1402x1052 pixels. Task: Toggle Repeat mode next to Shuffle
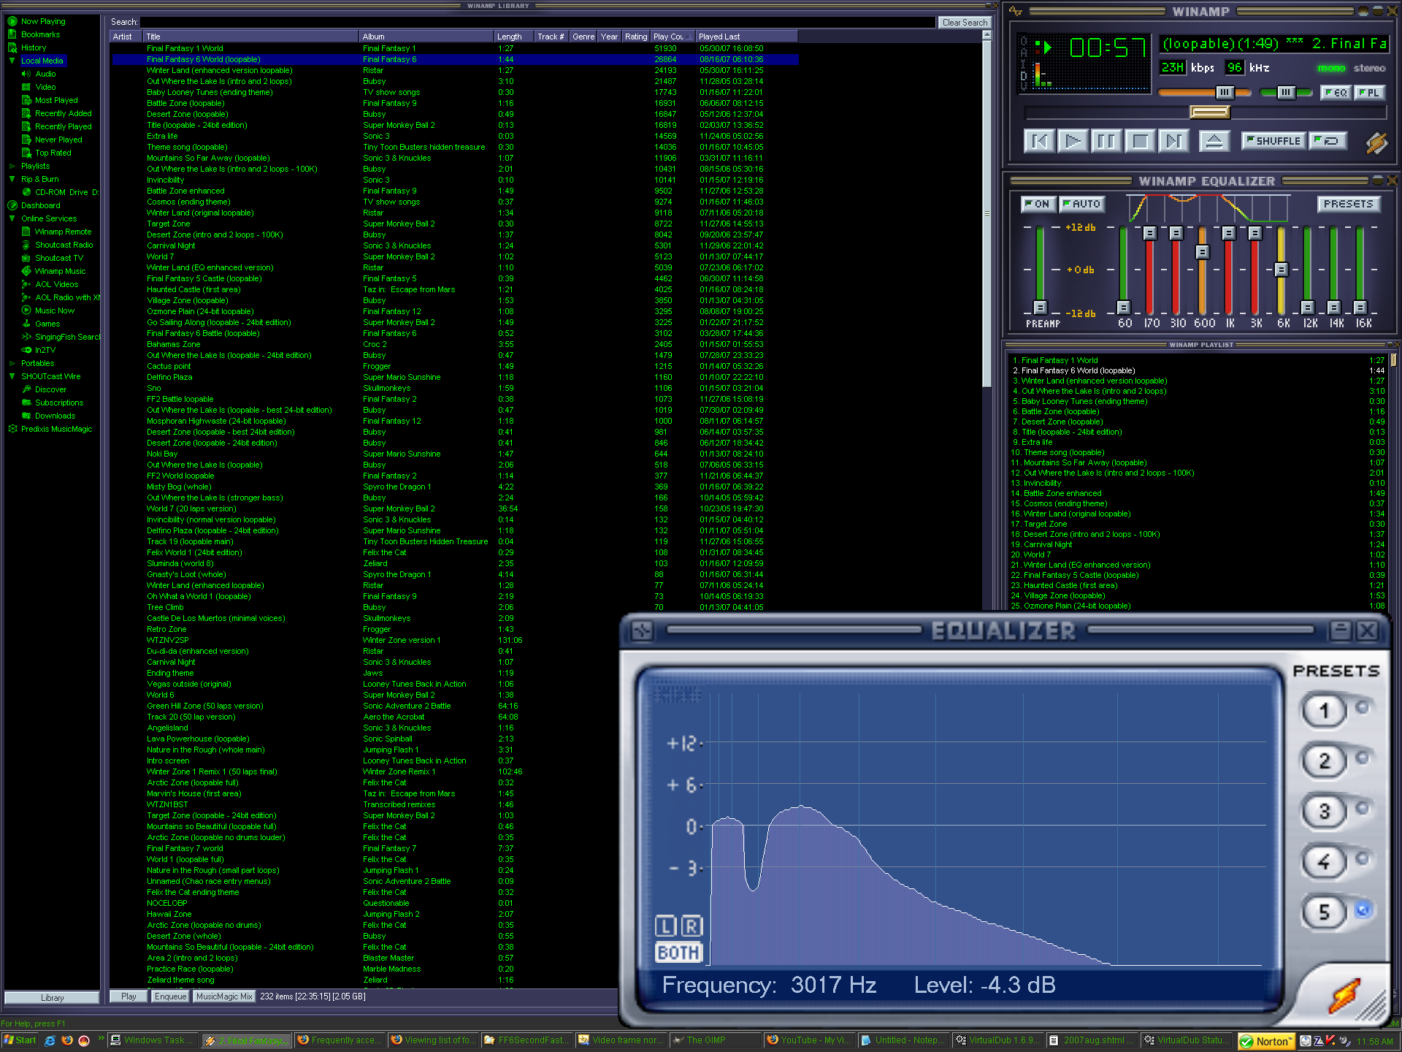coord(1327,141)
